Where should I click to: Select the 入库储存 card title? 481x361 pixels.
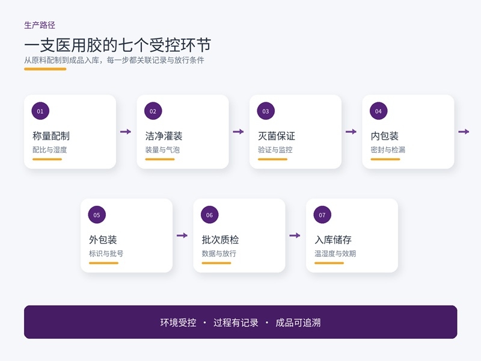tap(333, 239)
